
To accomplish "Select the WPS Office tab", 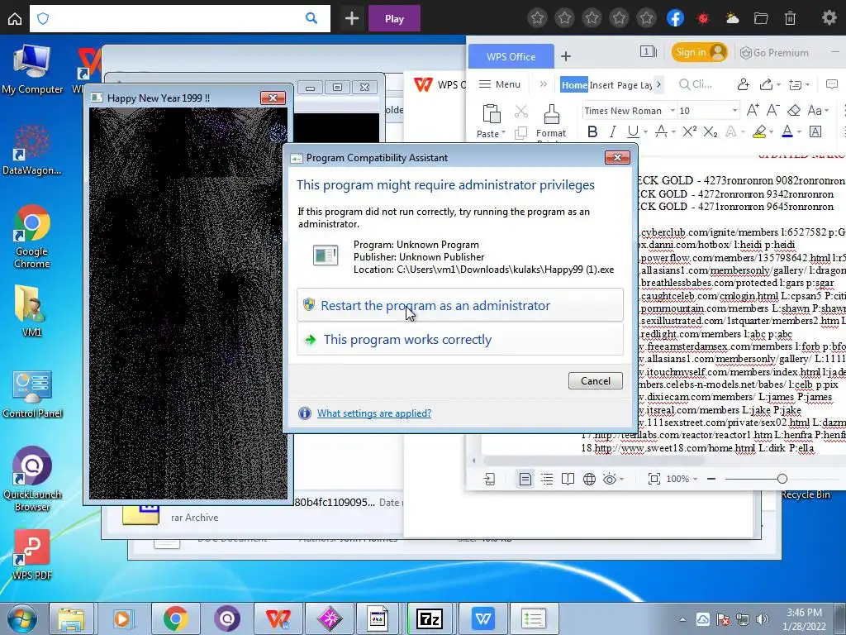I will [x=511, y=56].
